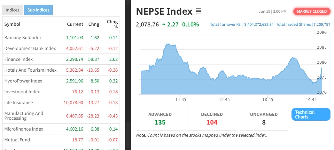Screen dimensions: 334x150
Task: Open the HydroPower Index row
Action: pos(23,81)
